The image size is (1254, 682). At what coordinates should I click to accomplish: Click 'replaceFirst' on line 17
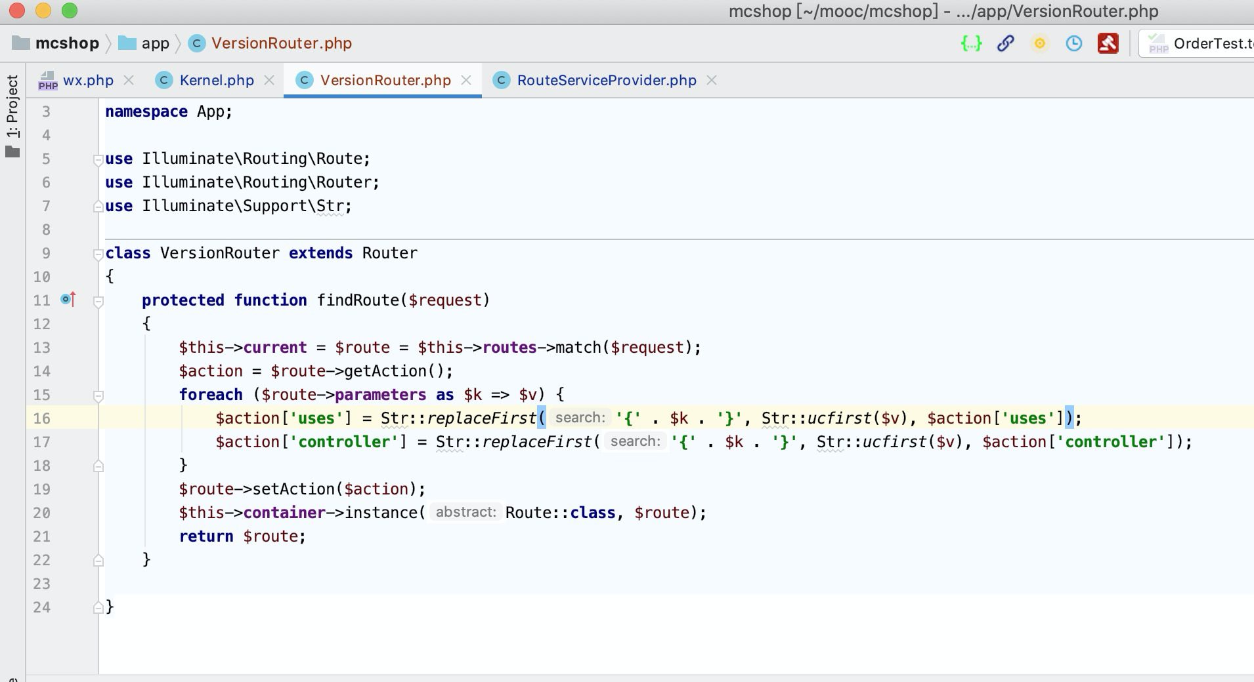[x=536, y=442]
